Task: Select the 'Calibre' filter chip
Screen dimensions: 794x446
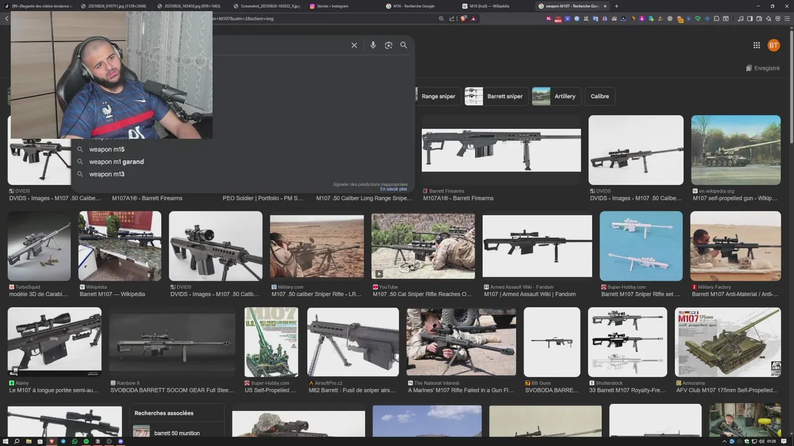Action: (x=600, y=96)
